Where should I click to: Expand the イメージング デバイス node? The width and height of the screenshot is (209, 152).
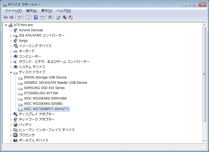[11, 46]
